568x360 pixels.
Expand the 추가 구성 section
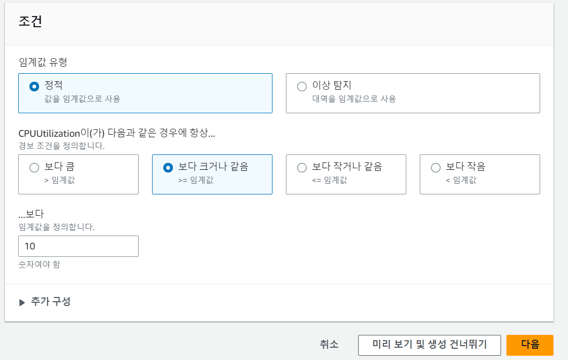(45, 301)
